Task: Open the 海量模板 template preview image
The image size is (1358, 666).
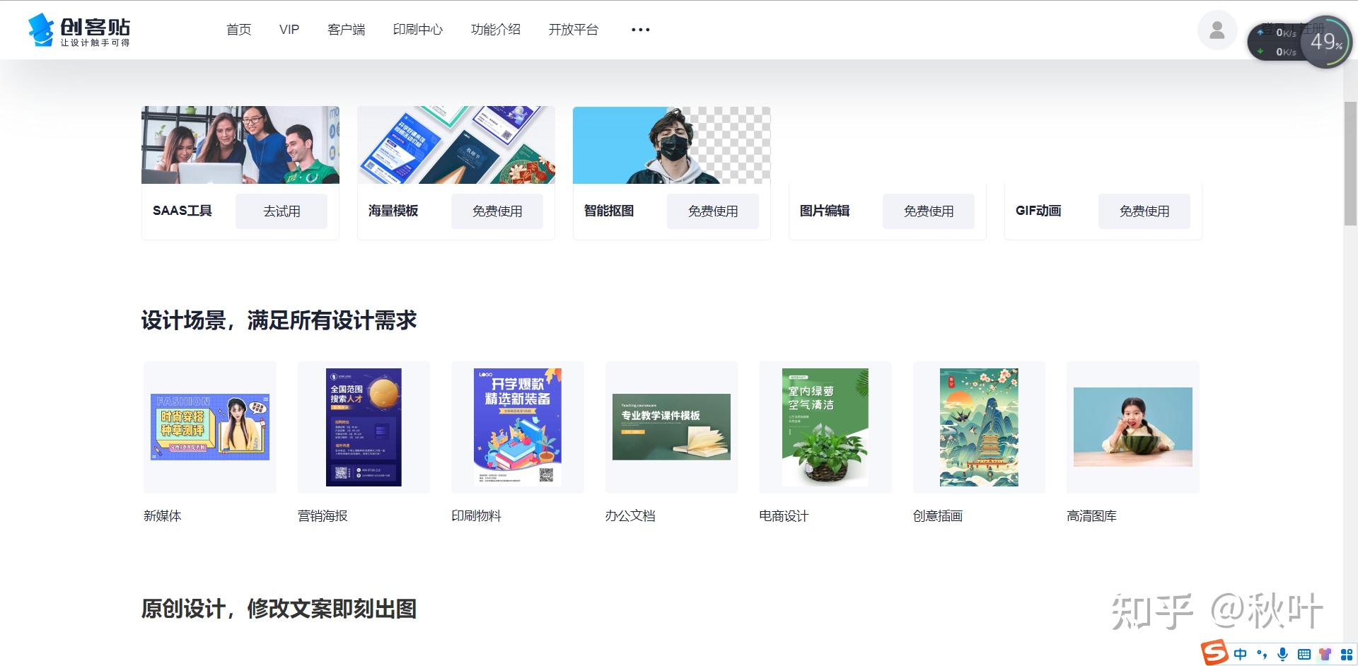Action: [x=456, y=145]
